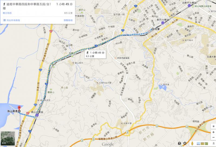Screen dimensions: 216x147
Task: Select the walking route summary header
Action: [38, 6]
